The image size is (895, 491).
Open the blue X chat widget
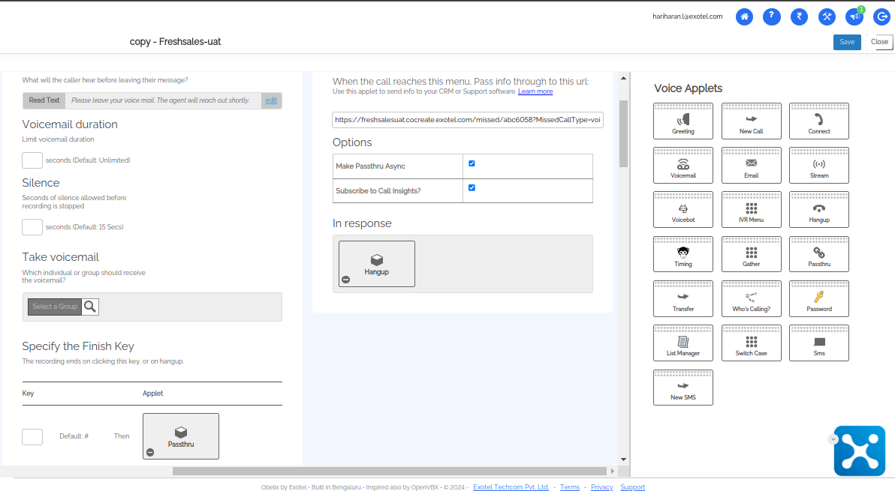860,451
